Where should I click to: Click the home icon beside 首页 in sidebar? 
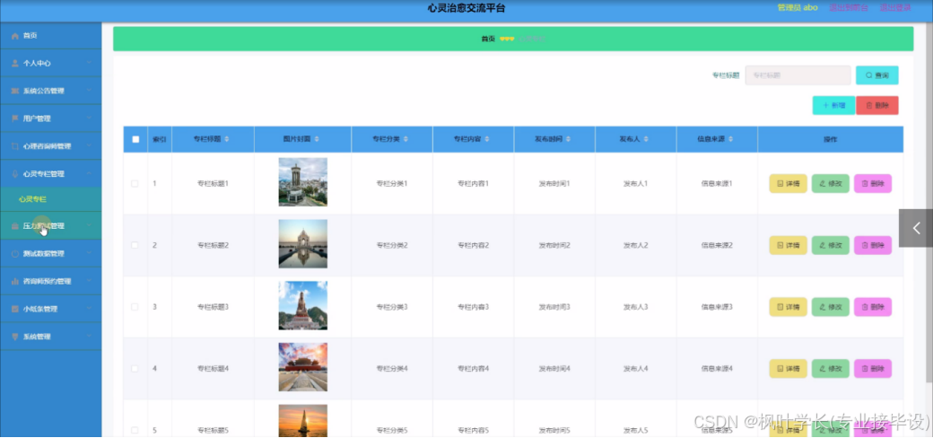click(15, 36)
